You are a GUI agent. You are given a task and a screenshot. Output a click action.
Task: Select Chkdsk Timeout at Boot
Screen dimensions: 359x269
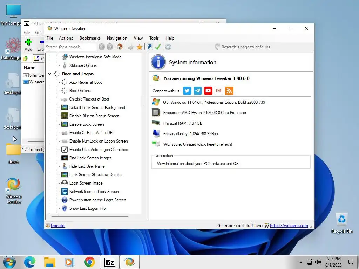(x=89, y=99)
